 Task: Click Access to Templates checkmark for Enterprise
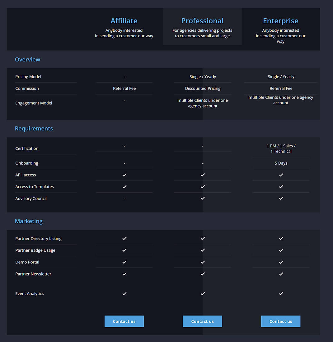[x=281, y=187]
